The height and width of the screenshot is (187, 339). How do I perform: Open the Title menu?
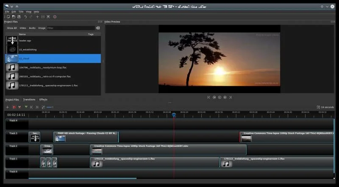click(x=21, y=12)
